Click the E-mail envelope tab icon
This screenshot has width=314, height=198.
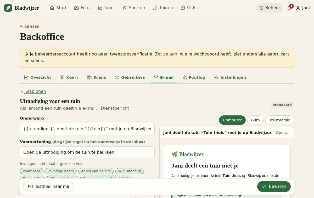[156, 77]
